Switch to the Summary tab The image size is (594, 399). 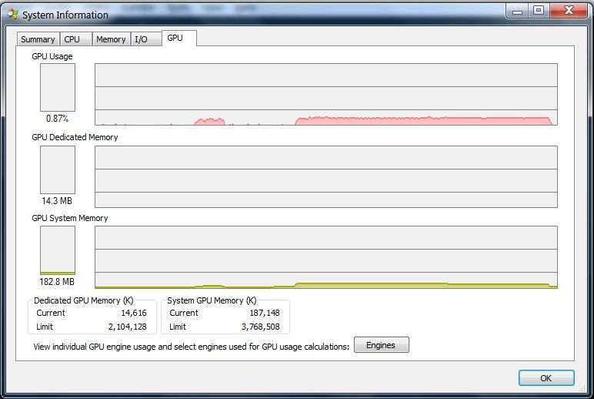pos(38,39)
